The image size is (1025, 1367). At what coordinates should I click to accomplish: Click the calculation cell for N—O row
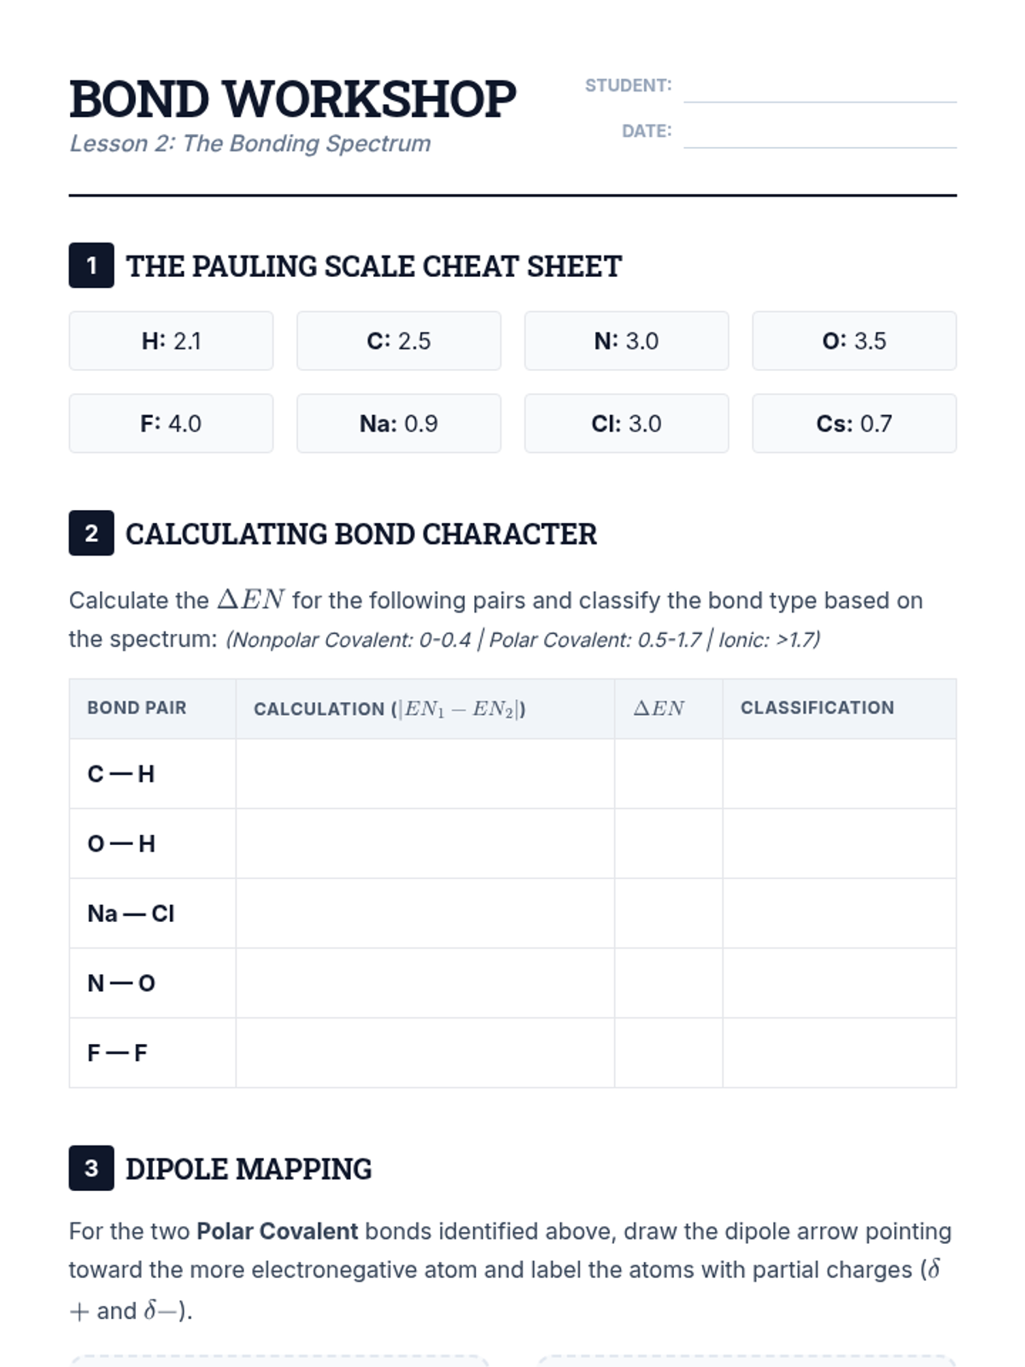pyautogui.click(x=425, y=983)
